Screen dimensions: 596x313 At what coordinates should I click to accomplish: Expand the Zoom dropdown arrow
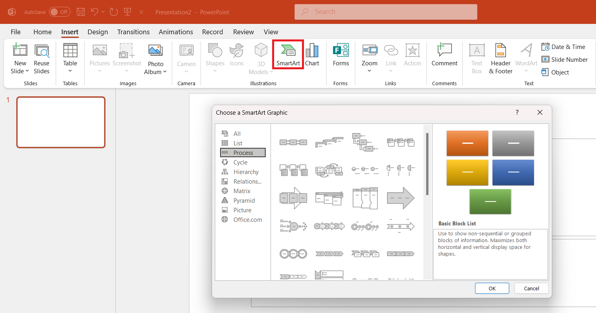coord(370,71)
